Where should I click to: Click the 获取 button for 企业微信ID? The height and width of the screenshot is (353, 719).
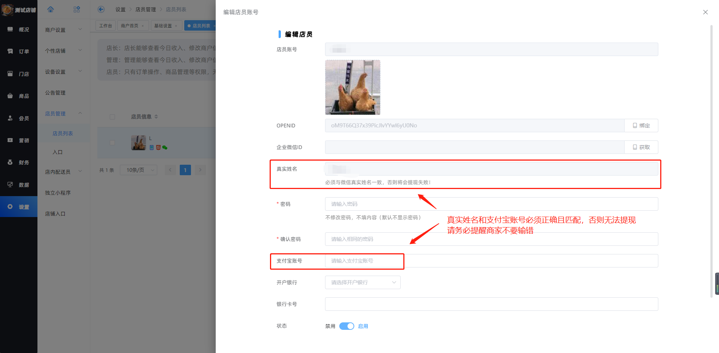(641, 147)
